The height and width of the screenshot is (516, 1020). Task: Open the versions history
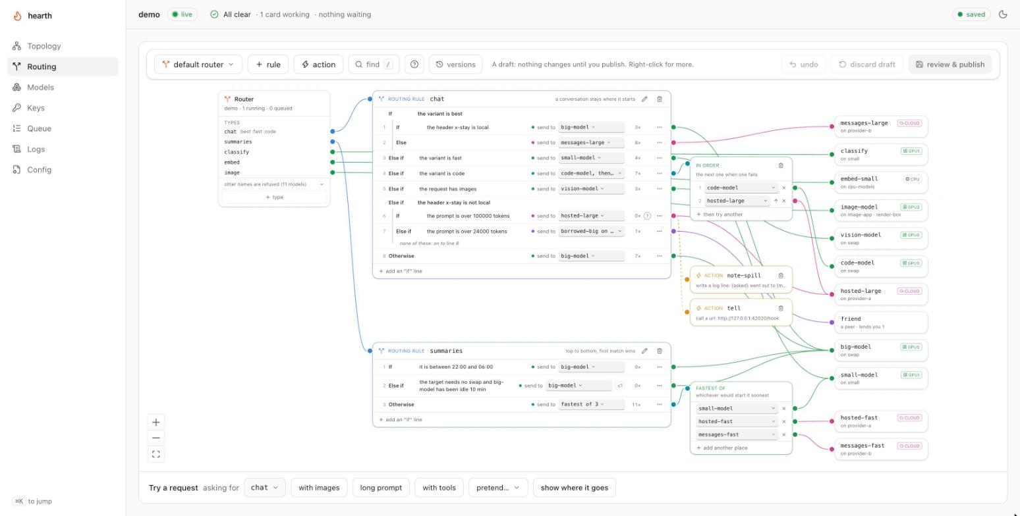455,64
